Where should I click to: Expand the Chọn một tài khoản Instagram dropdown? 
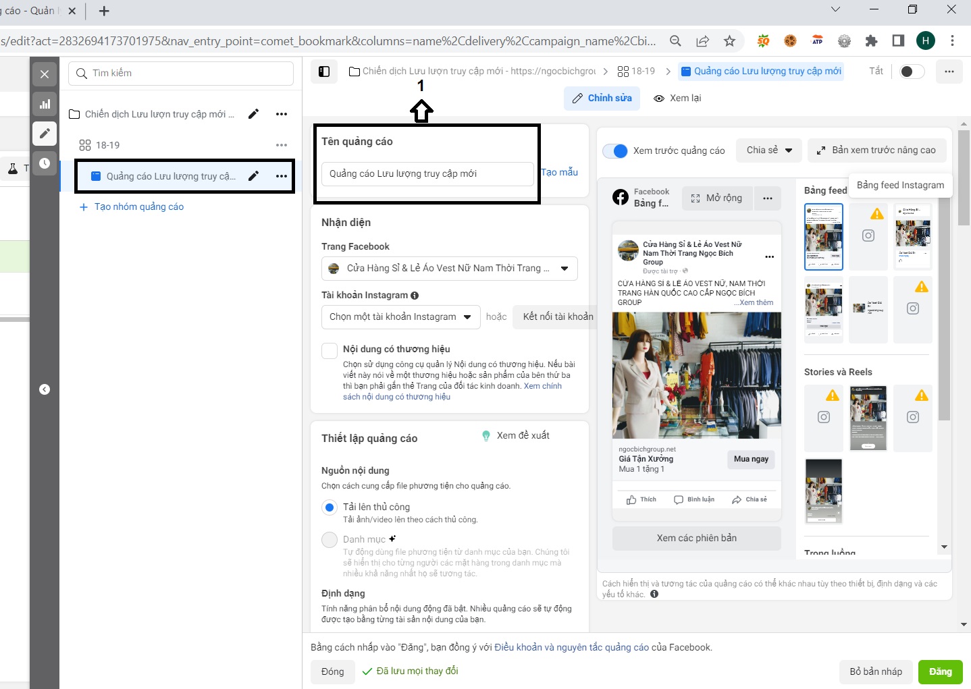[x=400, y=317]
